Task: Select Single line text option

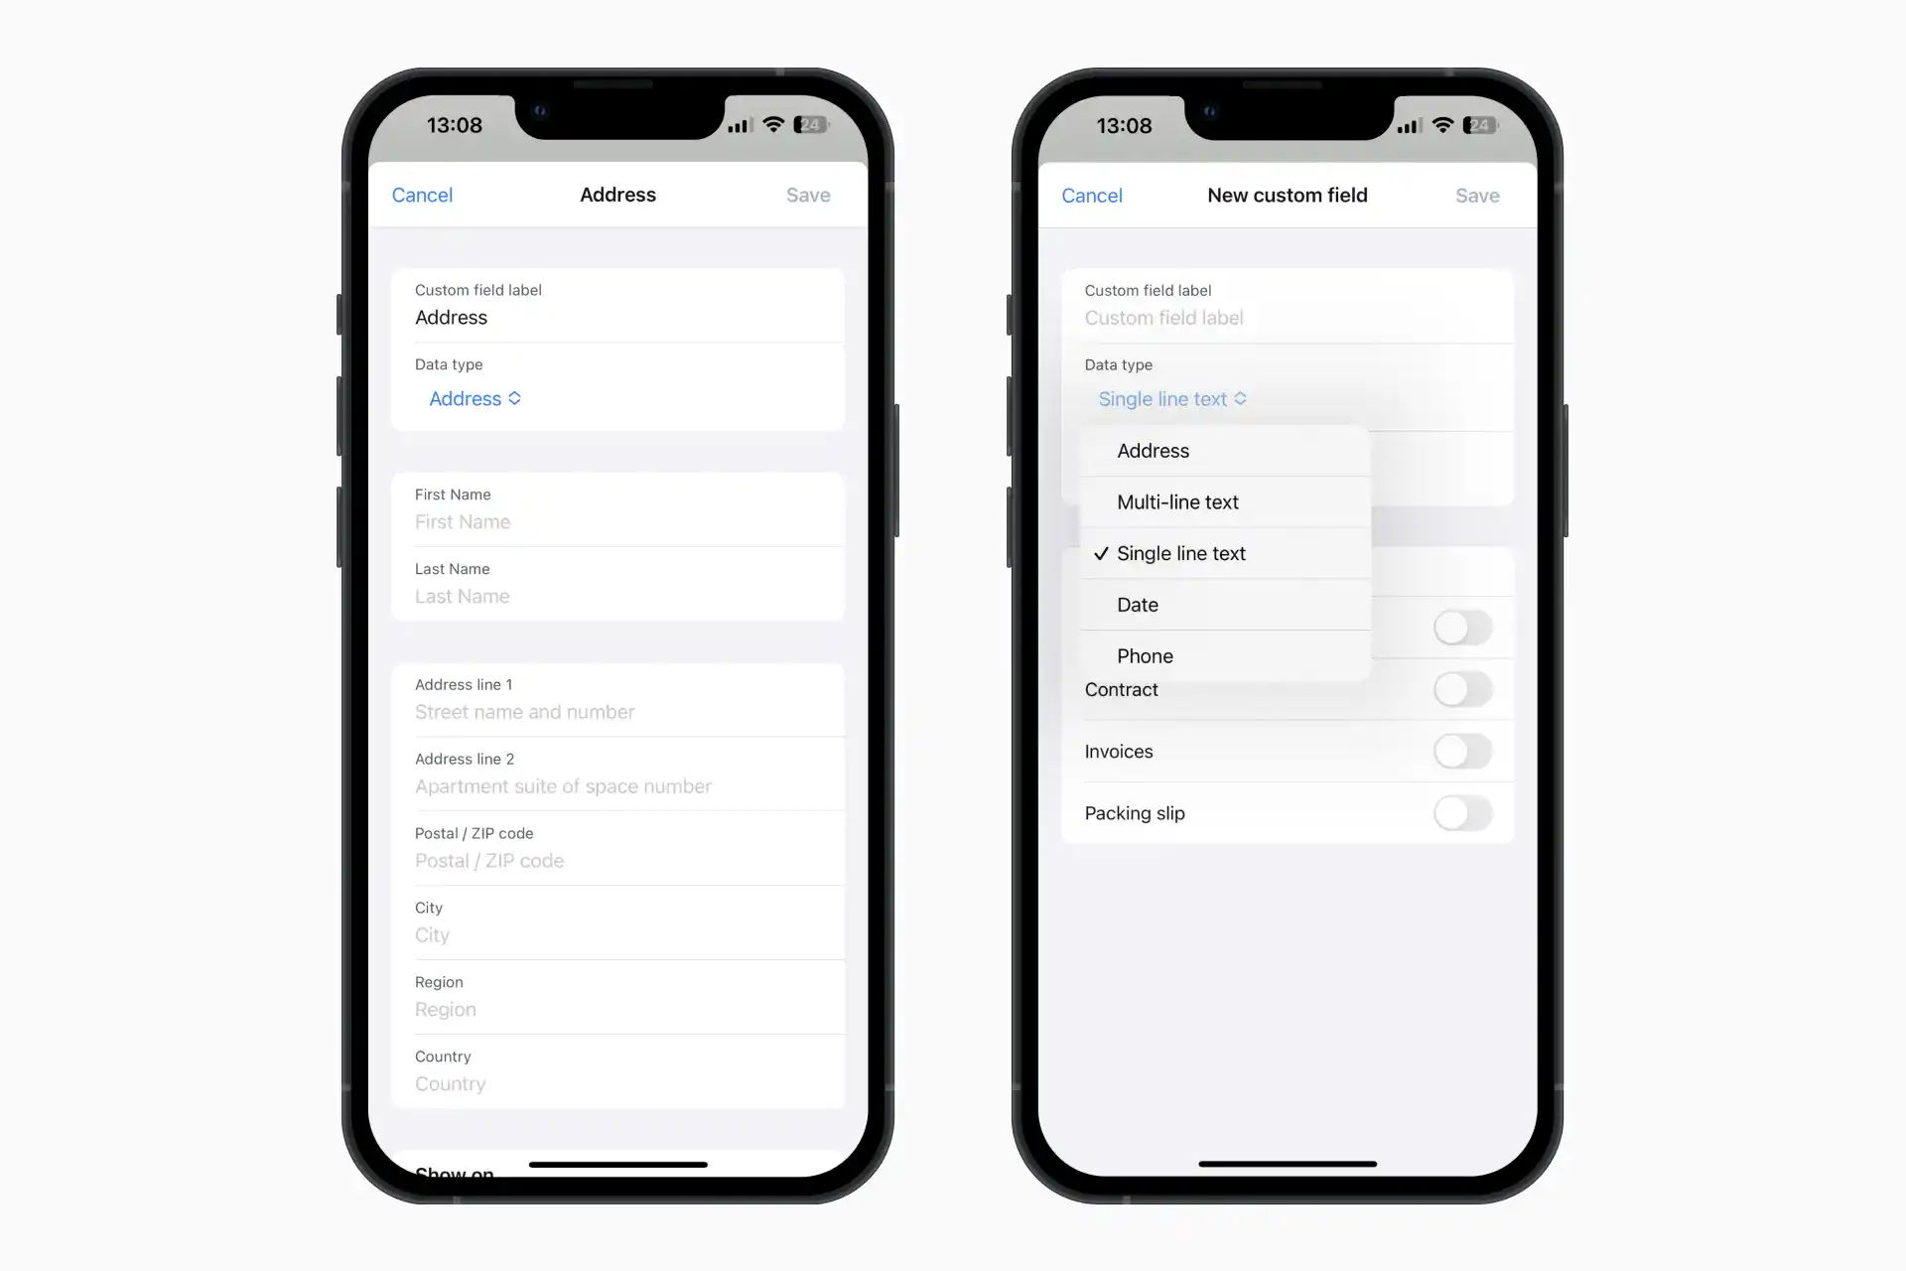Action: (x=1227, y=553)
